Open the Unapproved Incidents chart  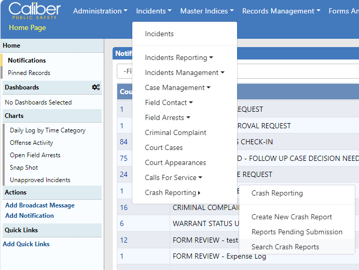[40, 180]
